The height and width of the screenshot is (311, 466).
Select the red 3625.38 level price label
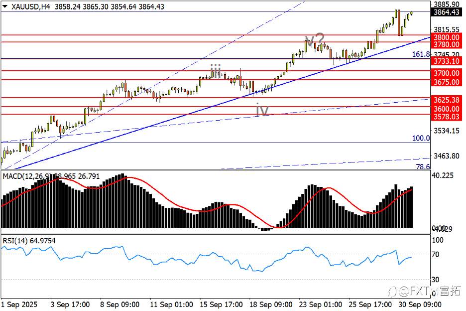coord(447,100)
